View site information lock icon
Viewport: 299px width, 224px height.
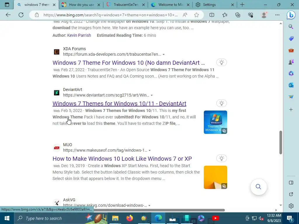(x=37, y=15)
